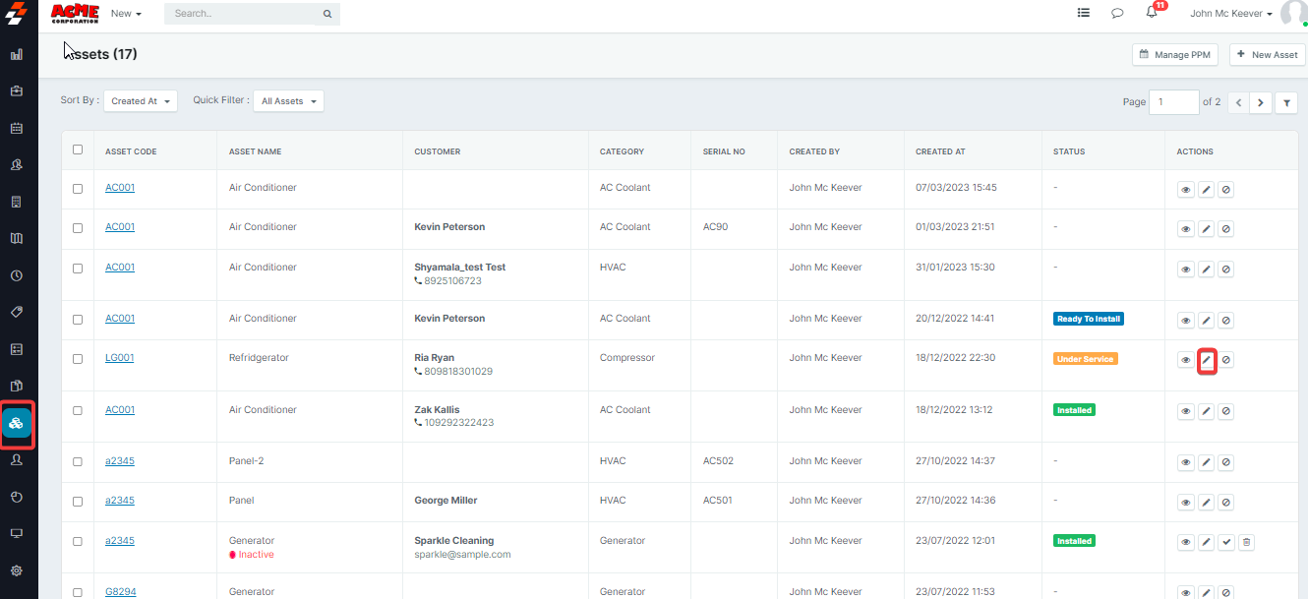
Task: Expand the All Assets quick filter dropdown
Action: [x=288, y=101]
